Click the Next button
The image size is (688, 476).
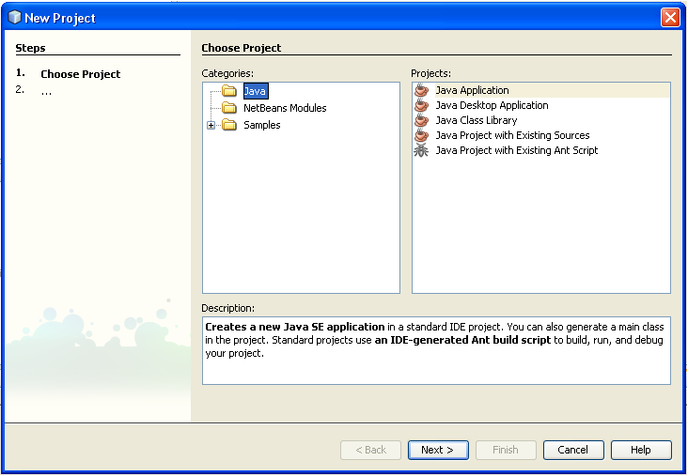(438, 450)
